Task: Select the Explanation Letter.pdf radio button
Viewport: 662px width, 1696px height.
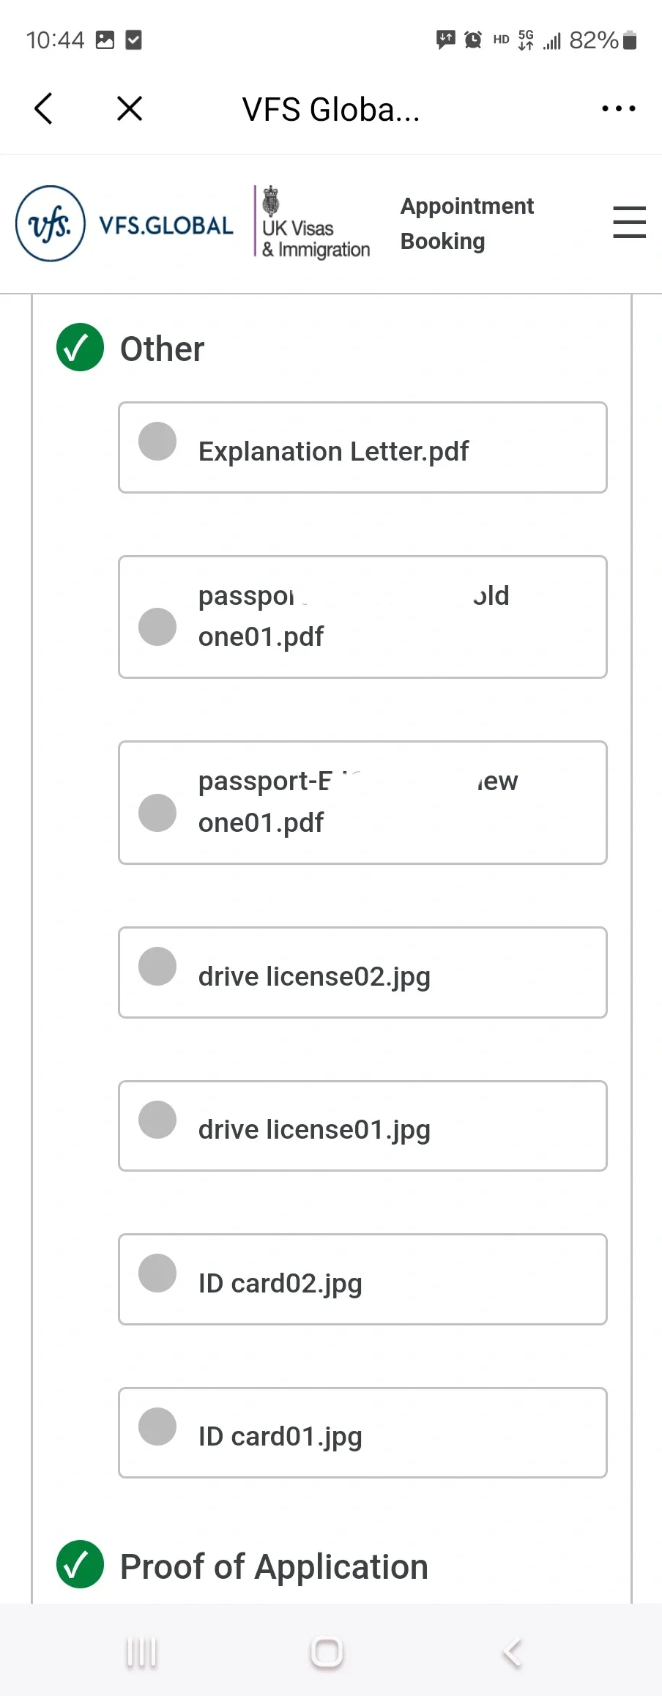Action: tap(157, 441)
